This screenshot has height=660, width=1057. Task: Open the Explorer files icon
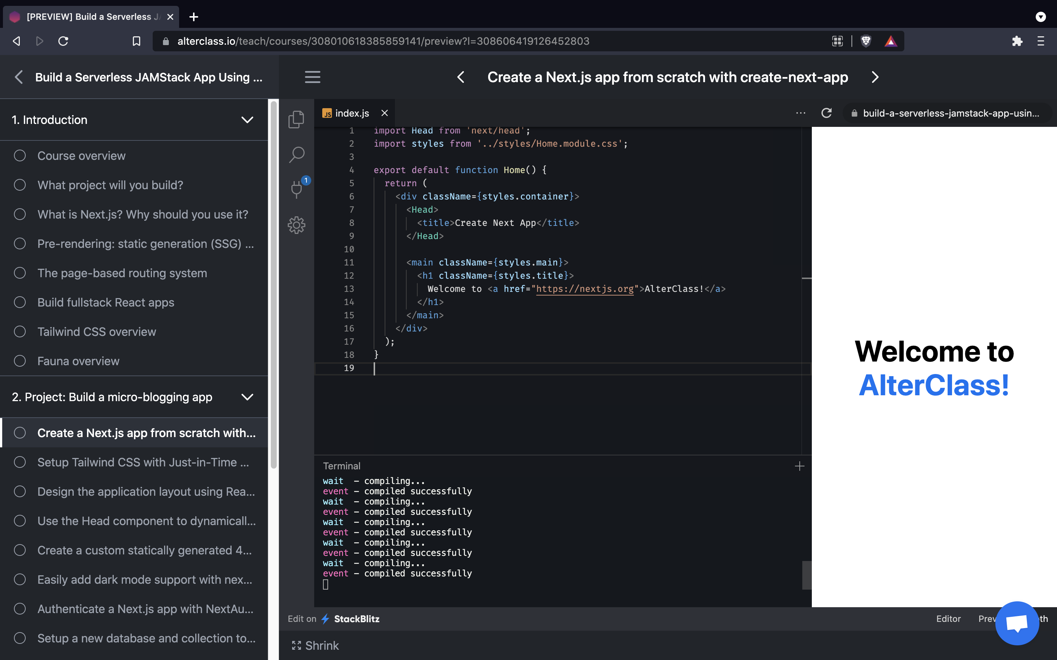[x=296, y=119]
